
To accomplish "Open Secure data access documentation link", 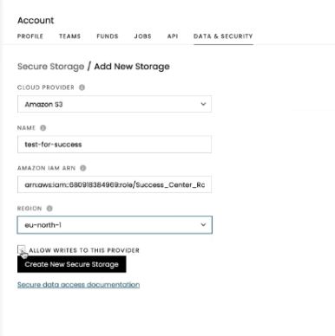I will [78, 285].
